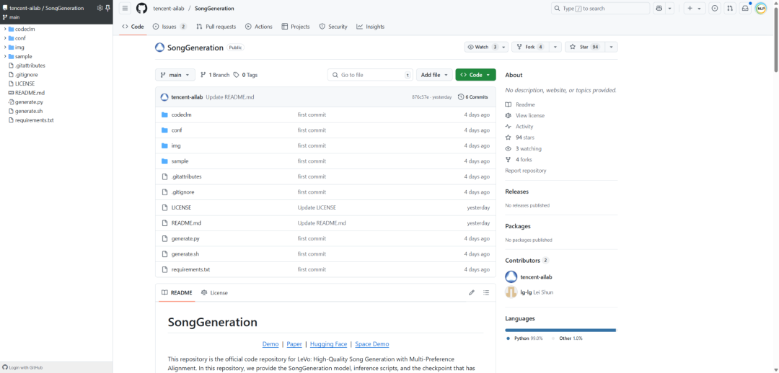
Task: Open the user avatar menu
Action: coord(761,9)
